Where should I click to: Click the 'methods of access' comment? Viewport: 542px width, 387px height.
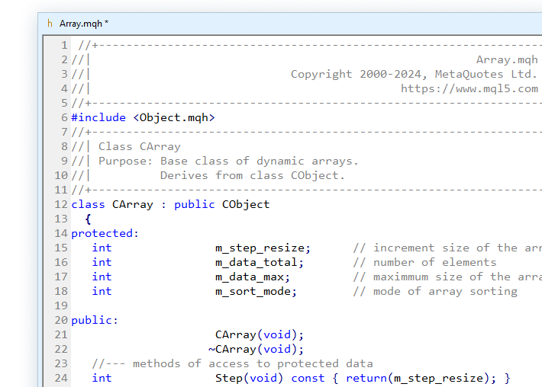(233, 364)
